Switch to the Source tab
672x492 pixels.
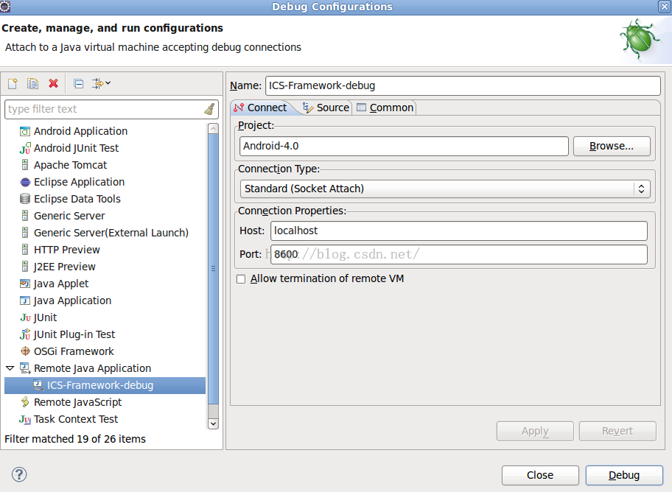pos(326,108)
